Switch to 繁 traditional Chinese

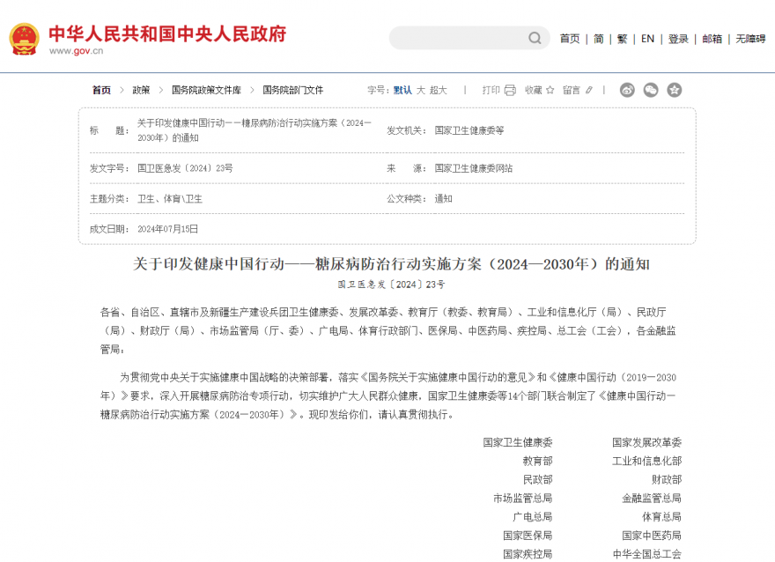tap(620, 39)
